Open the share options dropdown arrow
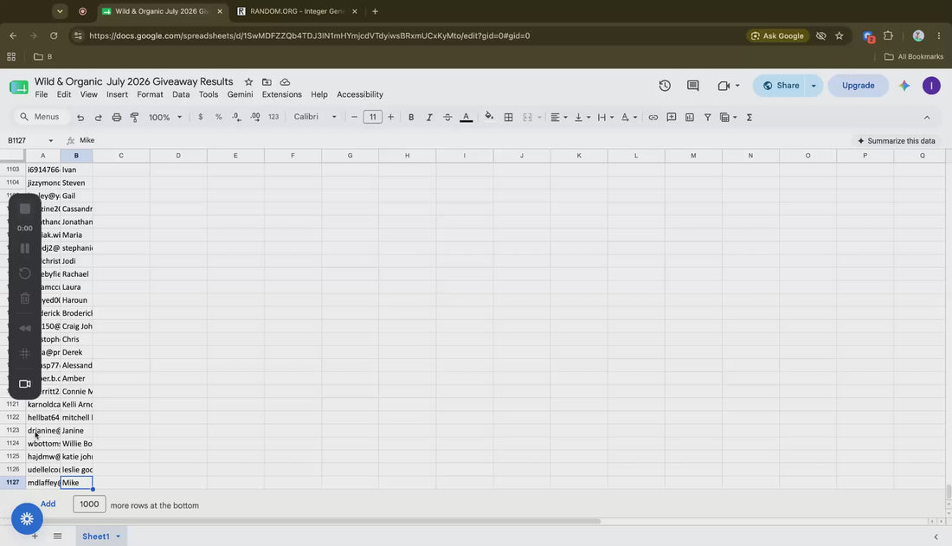The height and width of the screenshot is (546, 952). [814, 86]
